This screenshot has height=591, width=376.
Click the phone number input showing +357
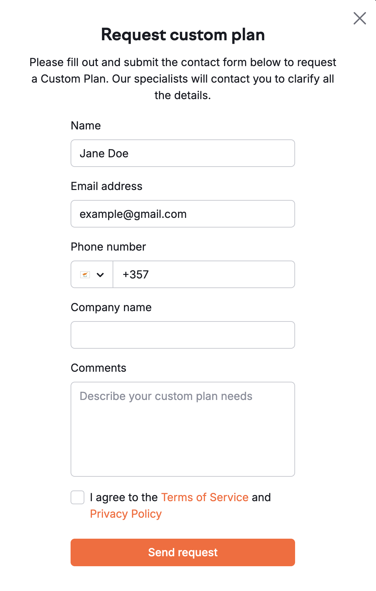click(x=203, y=274)
